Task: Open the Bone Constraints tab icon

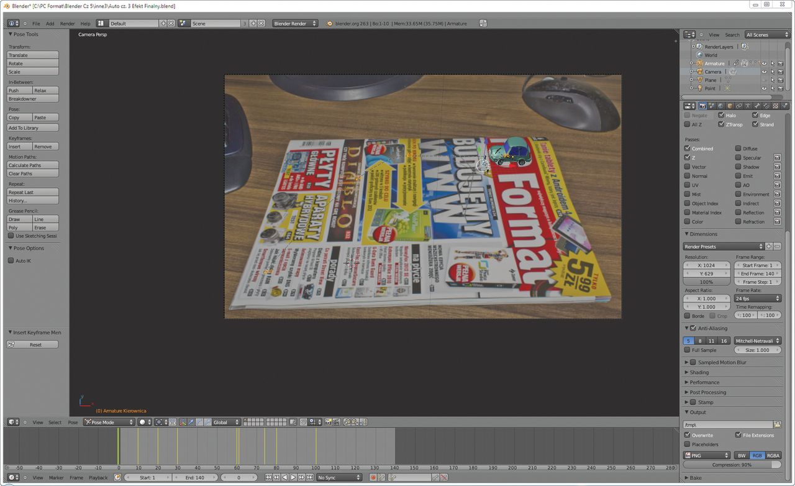Action: tap(766, 106)
